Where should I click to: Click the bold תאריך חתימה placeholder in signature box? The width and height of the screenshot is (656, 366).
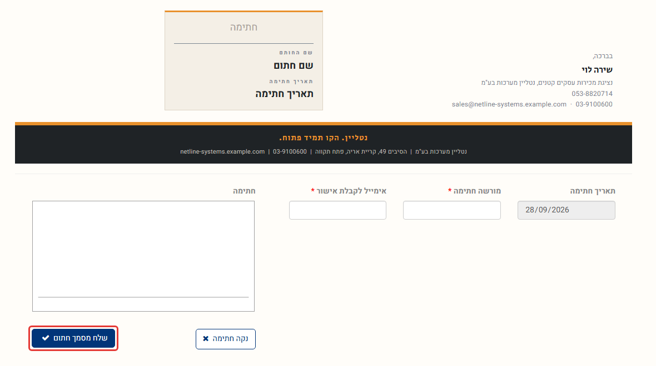tap(285, 94)
